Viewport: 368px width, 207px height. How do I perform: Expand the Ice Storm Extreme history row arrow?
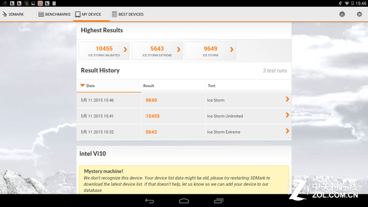(287, 131)
